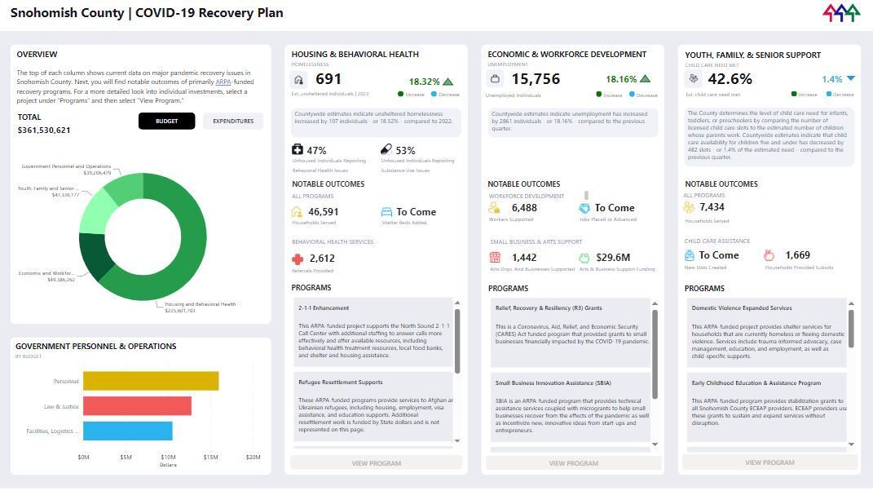Select the Budget tab
Image resolution: width=873 pixels, height=491 pixels.
tap(166, 119)
